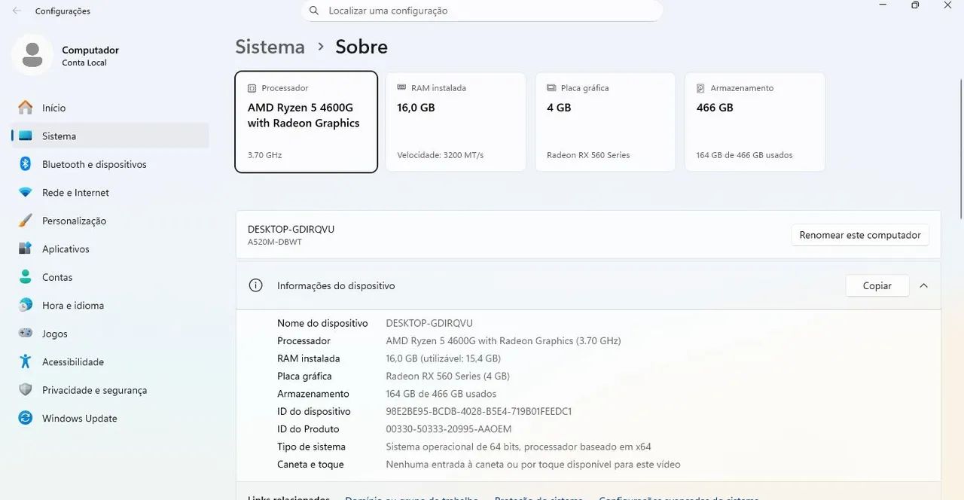Click 164 GB de 466 GB usados card text
This screenshot has height=500, width=964.
(x=745, y=155)
